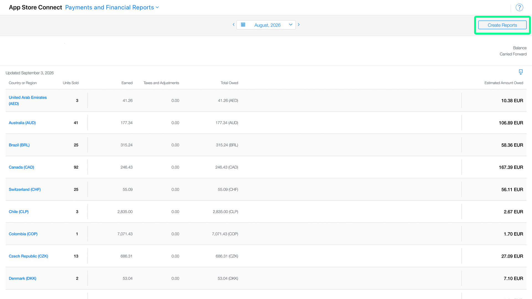Click the 686.31 (CZK) total owed value
This screenshot has height=299, width=532.
point(227,256)
